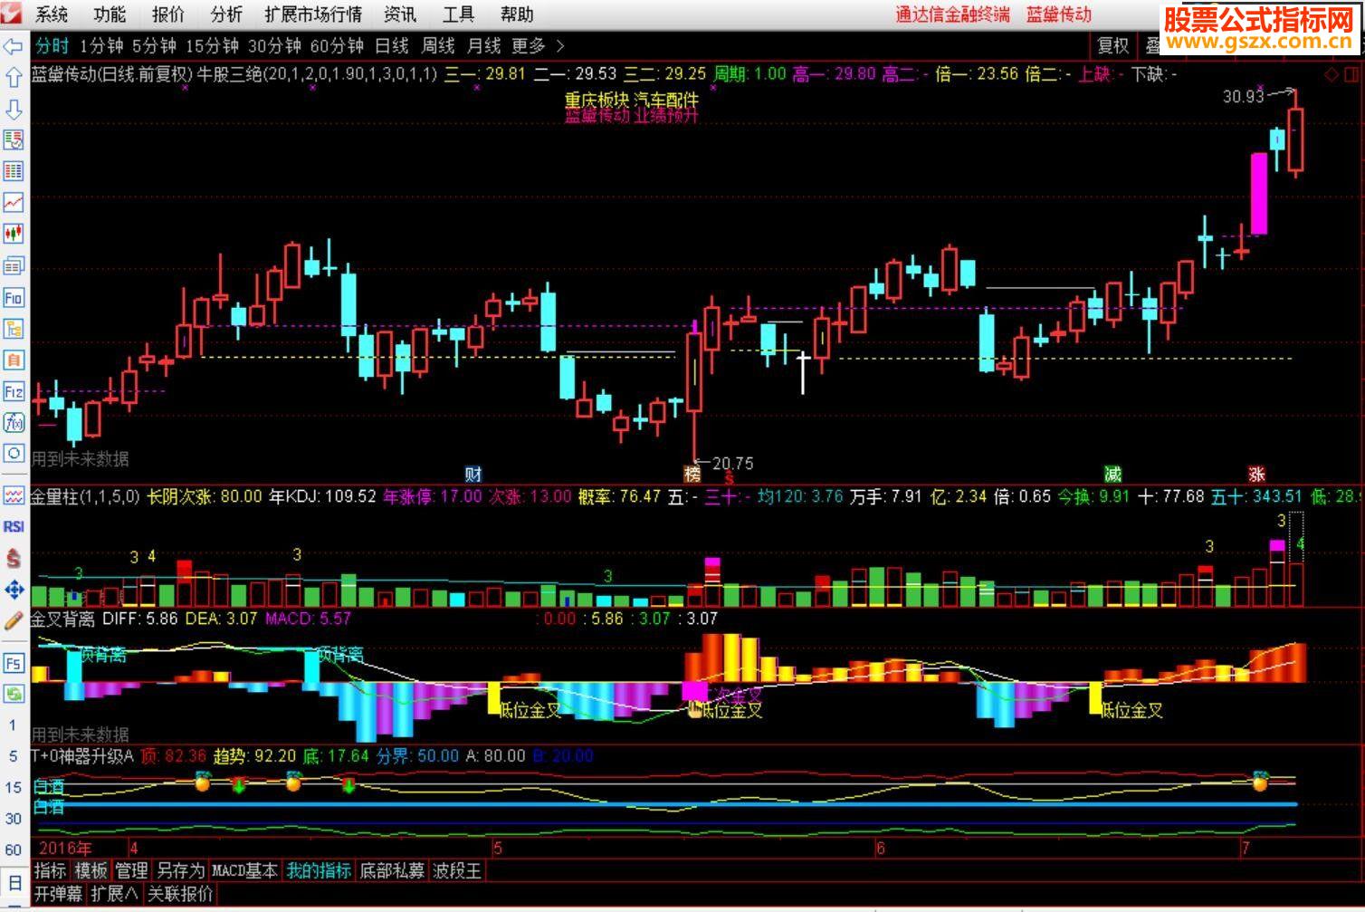Click the rectangle icon at chart top-right
Screen dimensions: 1365x912
[1351, 74]
